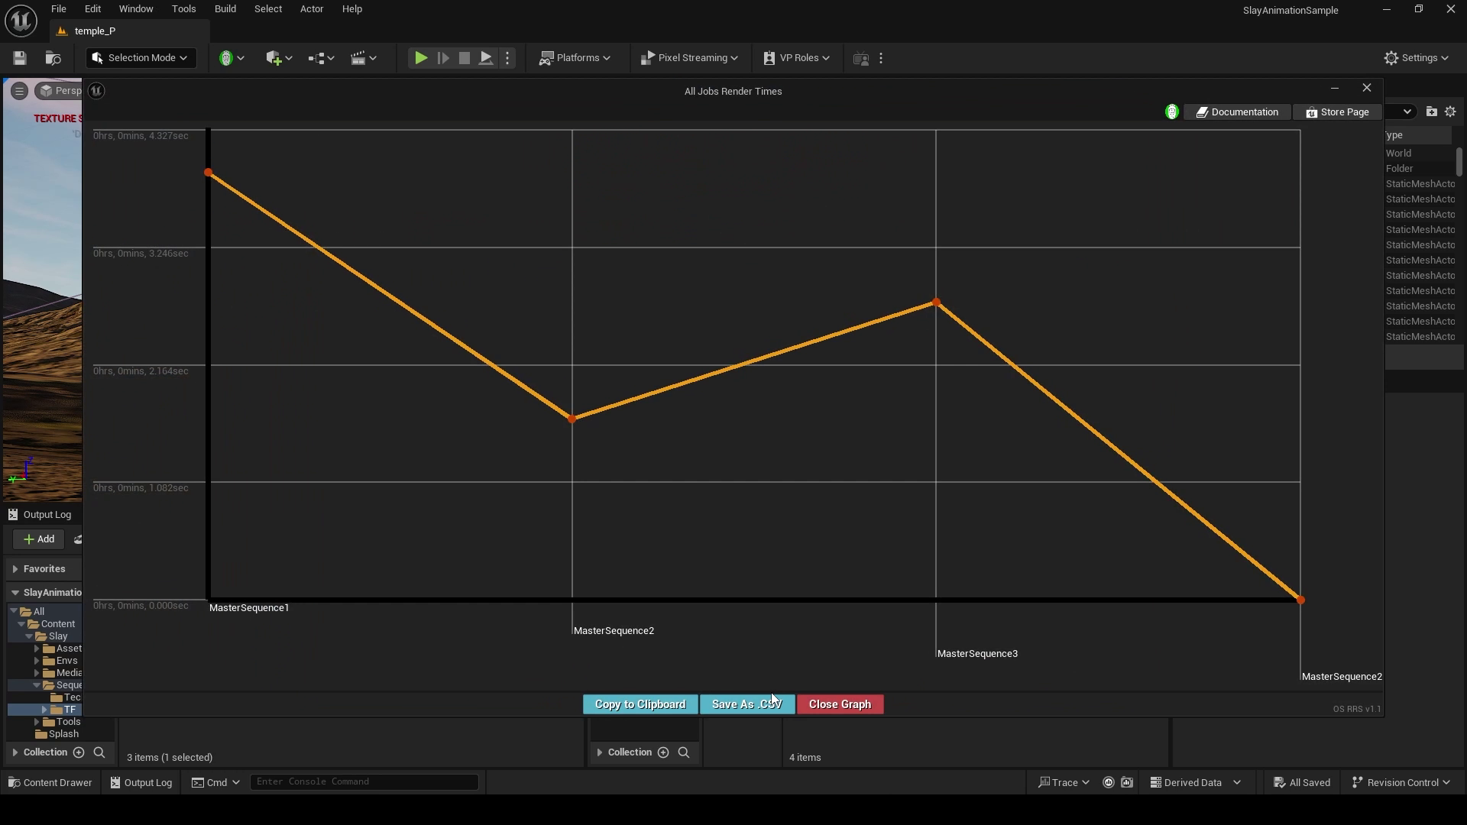
Task: Open the Settings dropdown
Action: tap(1417, 58)
